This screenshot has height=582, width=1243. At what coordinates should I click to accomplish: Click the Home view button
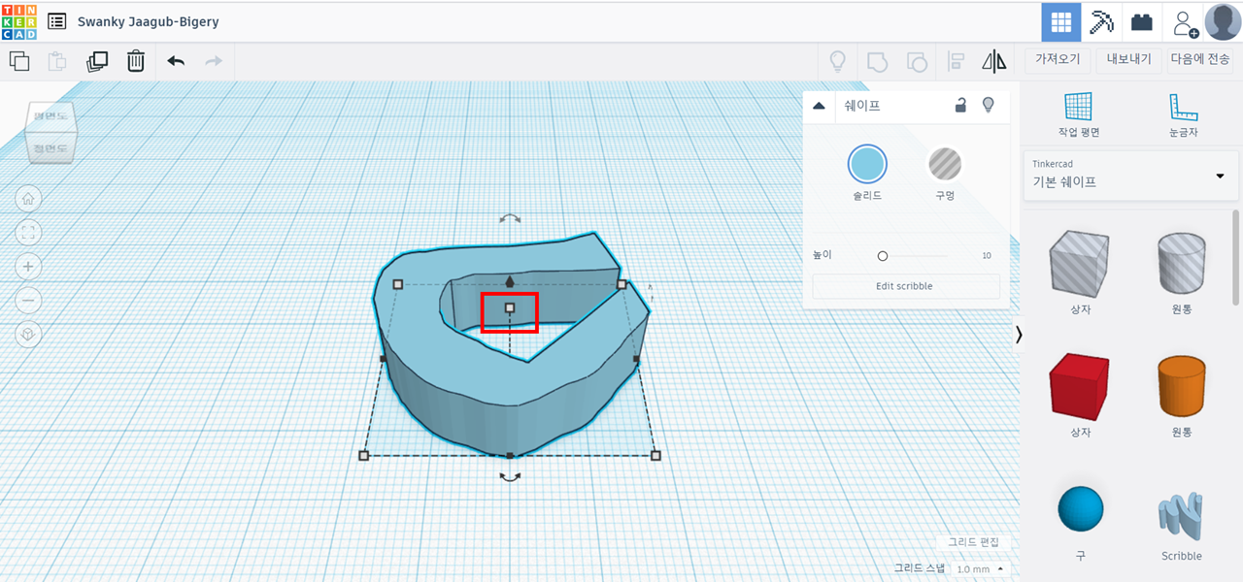click(x=28, y=199)
